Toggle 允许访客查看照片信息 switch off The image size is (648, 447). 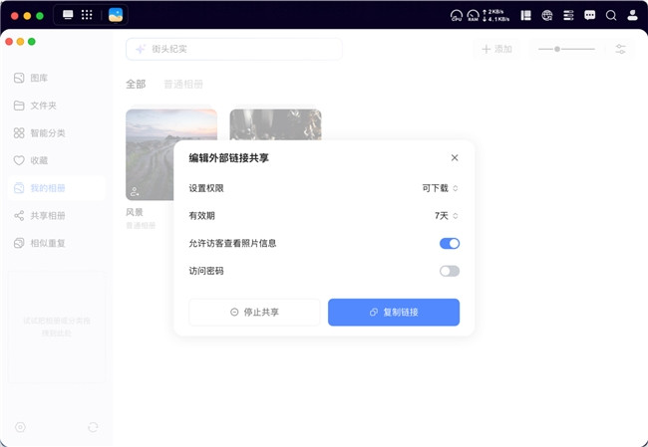(x=450, y=244)
